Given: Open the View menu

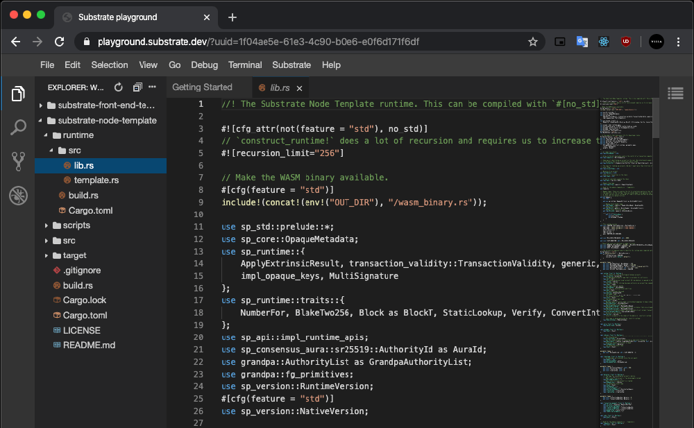Looking at the screenshot, I should (149, 65).
